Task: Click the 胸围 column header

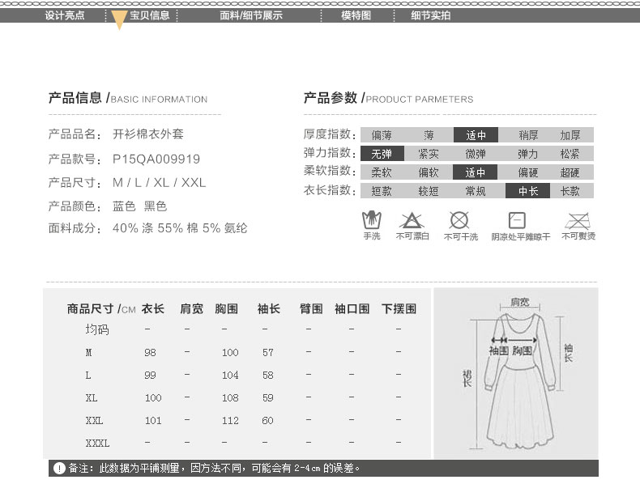Action: (227, 308)
